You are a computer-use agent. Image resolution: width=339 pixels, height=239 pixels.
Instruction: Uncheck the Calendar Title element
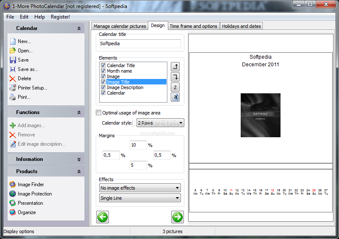tap(103, 65)
